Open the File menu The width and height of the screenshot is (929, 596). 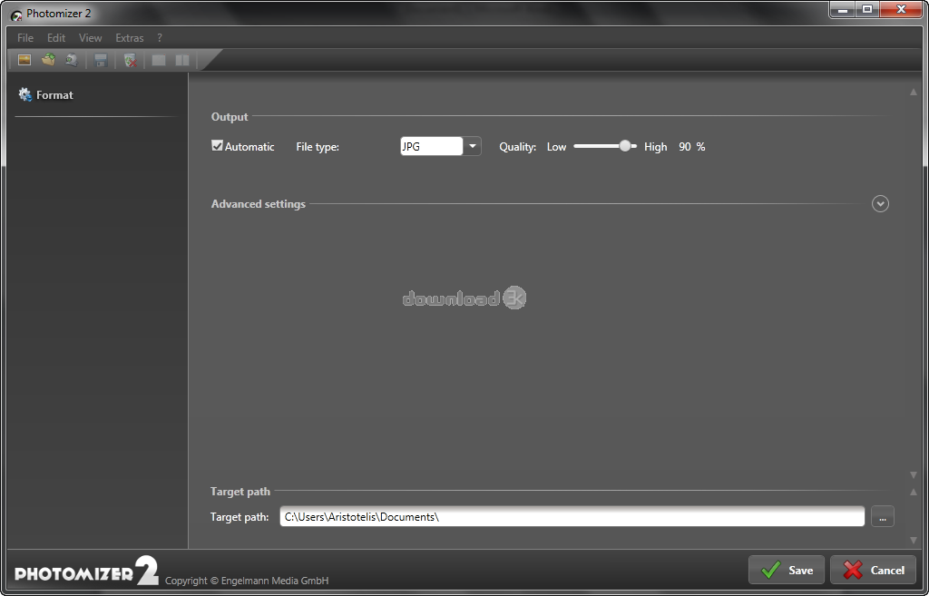(x=25, y=38)
